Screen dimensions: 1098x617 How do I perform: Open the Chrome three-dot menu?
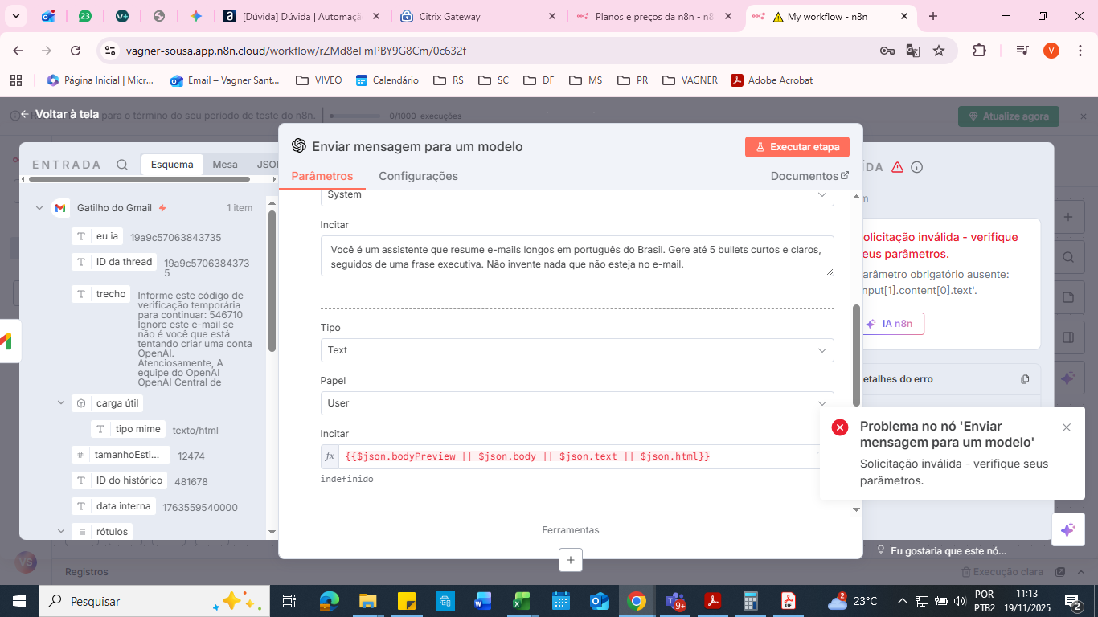(x=1079, y=51)
